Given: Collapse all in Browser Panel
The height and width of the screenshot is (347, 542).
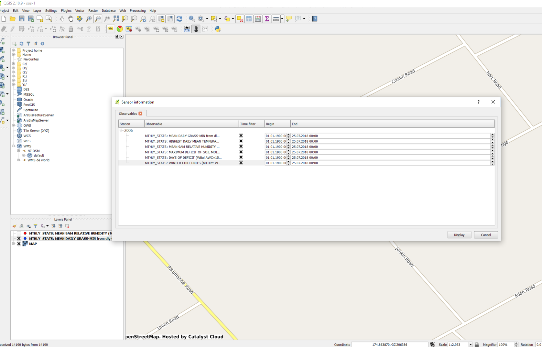Looking at the screenshot, I should pyautogui.click(x=36, y=44).
